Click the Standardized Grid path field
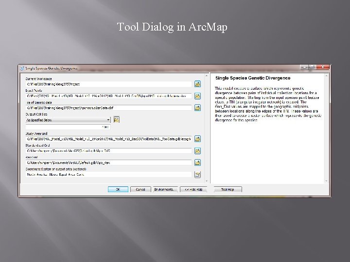The height and width of the screenshot is (262, 350). [108, 151]
